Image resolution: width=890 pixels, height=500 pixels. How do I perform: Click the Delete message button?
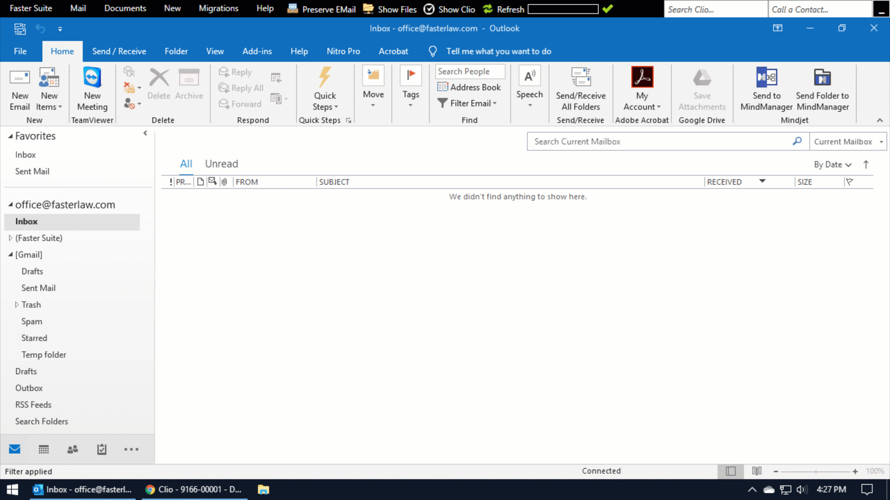click(x=159, y=84)
